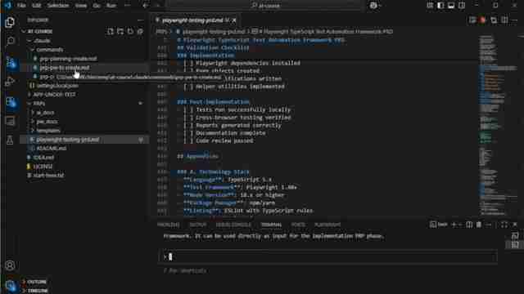Open the Explorer view in activity bar
The height and width of the screenshot is (294, 524).
point(10,22)
